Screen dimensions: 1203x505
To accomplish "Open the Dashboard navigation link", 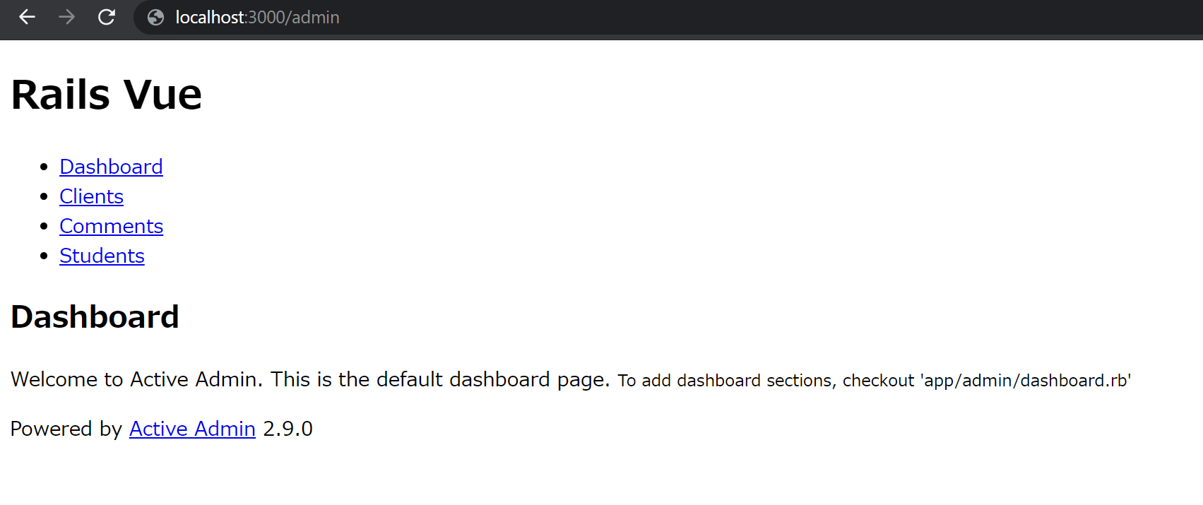I will 111,167.
